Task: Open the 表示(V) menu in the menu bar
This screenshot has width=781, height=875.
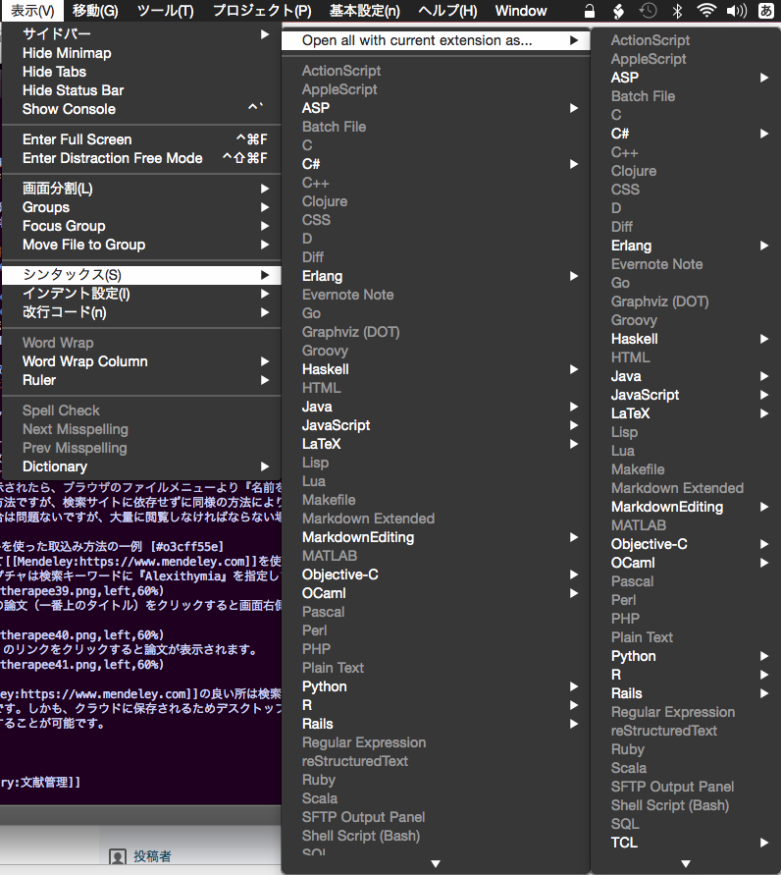Action: pyautogui.click(x=32, y=11)
